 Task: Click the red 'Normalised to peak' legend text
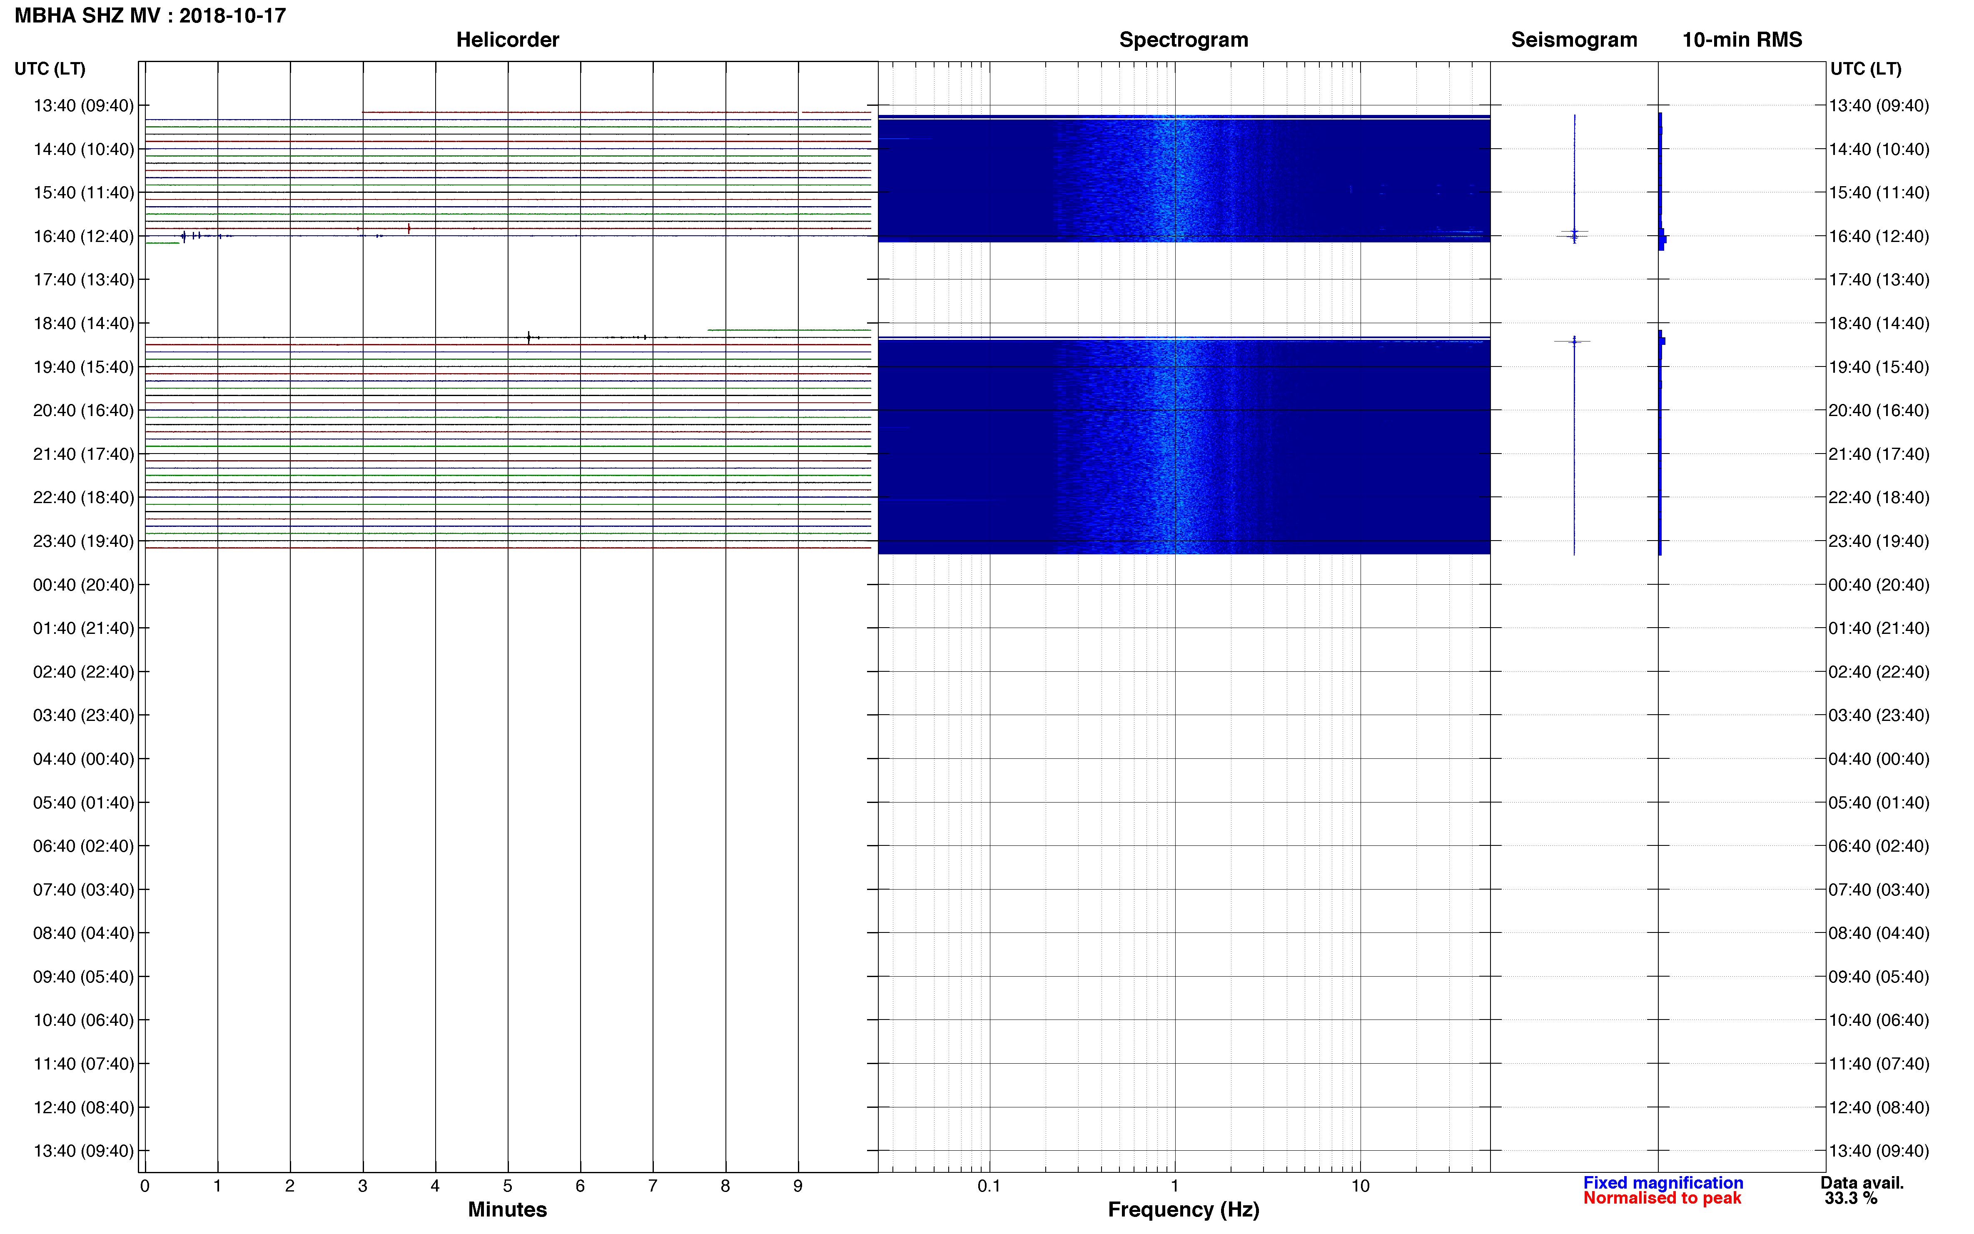pos(1662,1198)
